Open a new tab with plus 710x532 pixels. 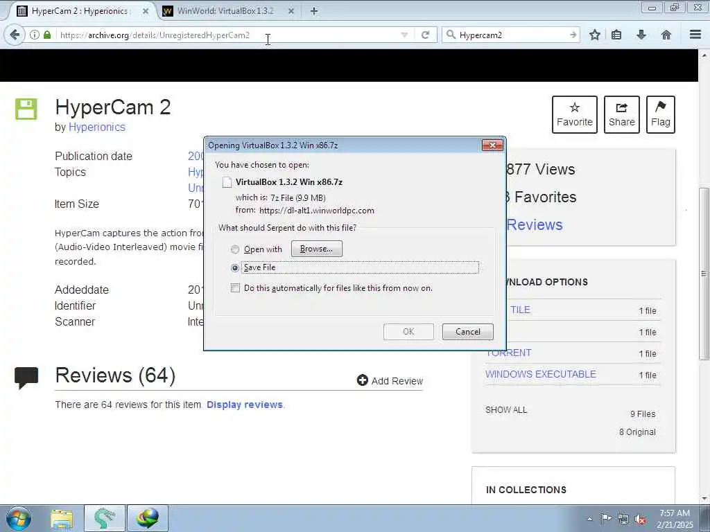[x=314, y=11]
